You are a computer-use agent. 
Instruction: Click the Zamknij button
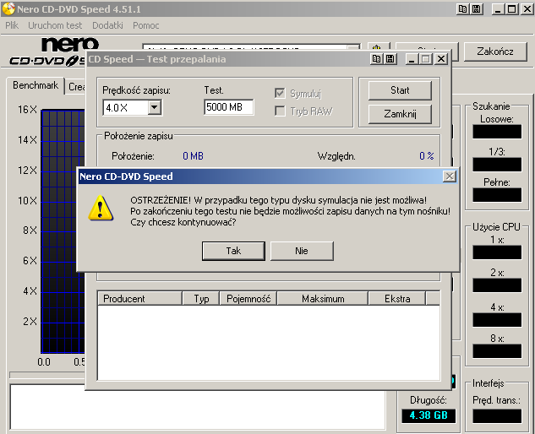tap(400, 114)
